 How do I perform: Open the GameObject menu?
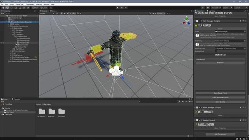pyautogui.click(x=20, y=4)
